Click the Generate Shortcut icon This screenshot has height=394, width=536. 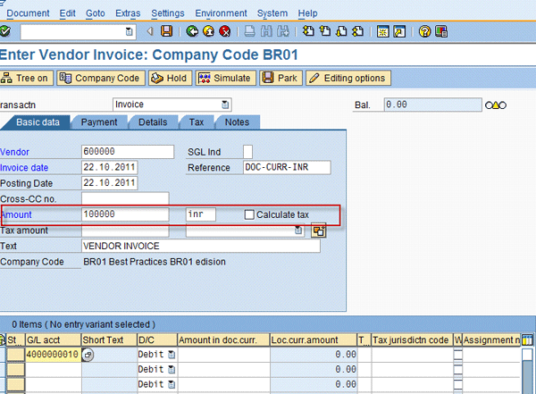tap(399, 31)
